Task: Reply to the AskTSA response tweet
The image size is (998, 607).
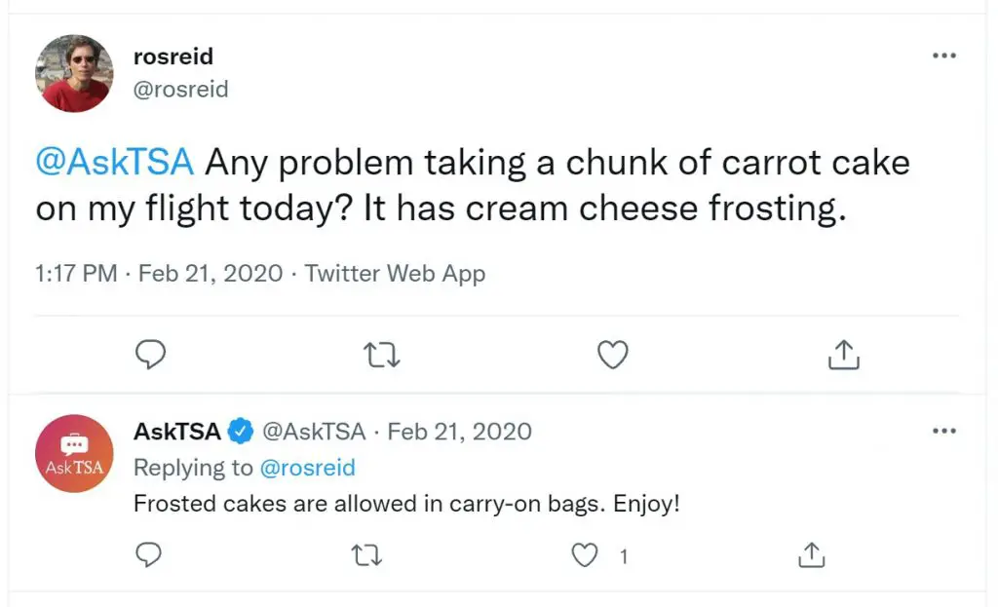Action: (x=147, y=555)
